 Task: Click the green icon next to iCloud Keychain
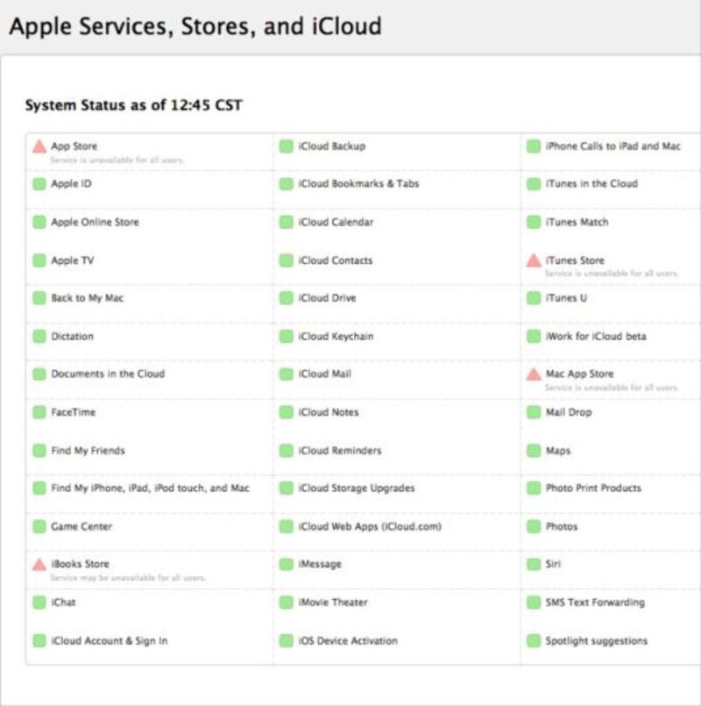tap(287, 337)
